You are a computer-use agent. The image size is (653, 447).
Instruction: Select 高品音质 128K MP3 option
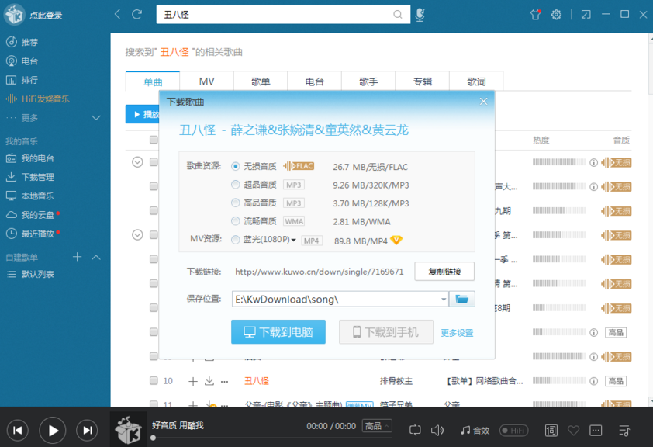point(235,203)
